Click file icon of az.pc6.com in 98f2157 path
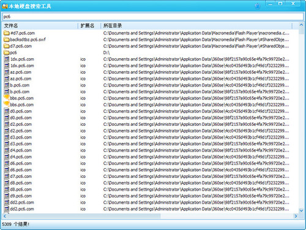306x230 pixels. point(7,72)
